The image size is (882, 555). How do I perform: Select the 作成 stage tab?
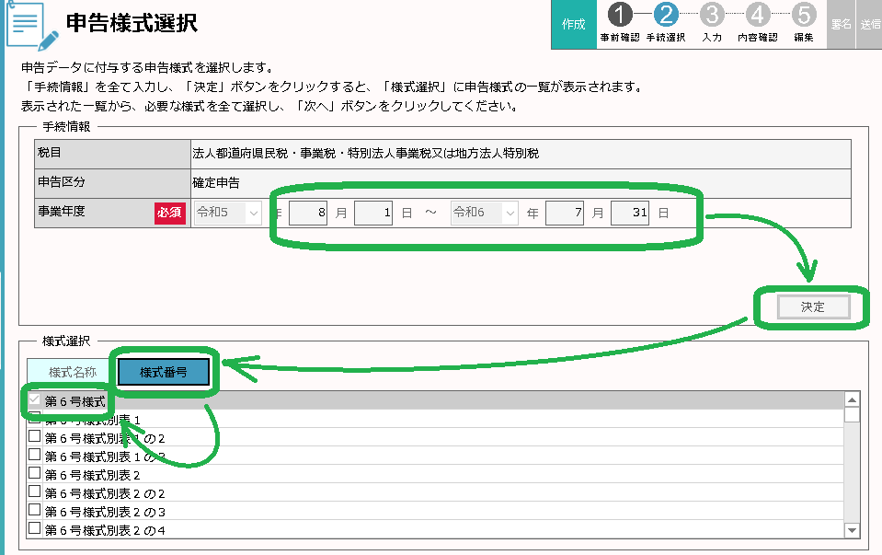[573, 24]
